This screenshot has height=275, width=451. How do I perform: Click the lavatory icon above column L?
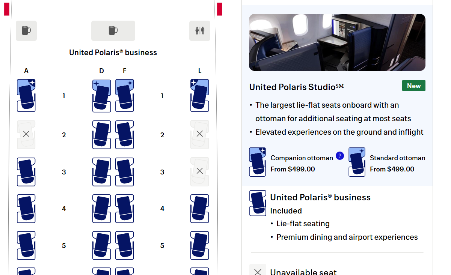tap(199, 30)
